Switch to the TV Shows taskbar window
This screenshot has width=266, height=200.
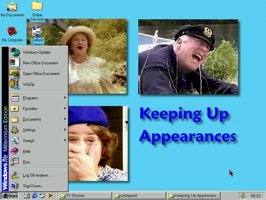coord(85,195)
